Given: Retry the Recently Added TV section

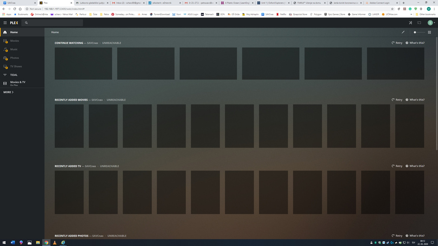Looking at the screenshot, I should pos(397,166).
